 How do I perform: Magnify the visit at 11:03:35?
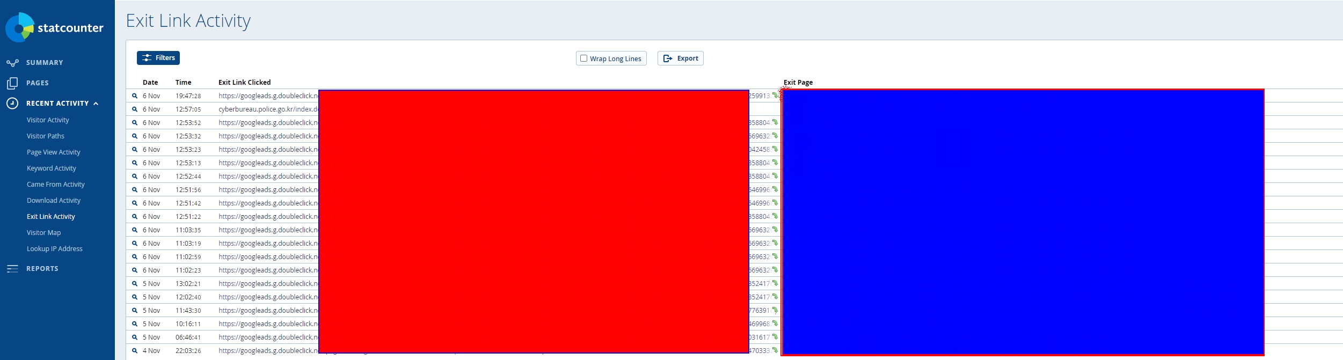(x=135, y=230)
